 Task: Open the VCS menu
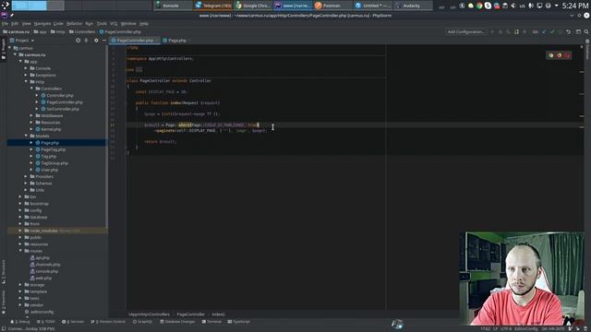[114, 24]
